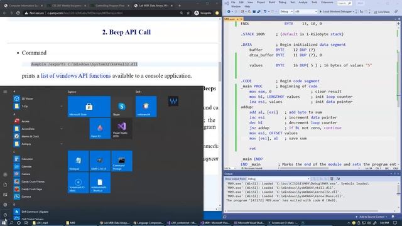
Task: Open editor zoom percentage dropdown
Action: click(x=230, y=168)
